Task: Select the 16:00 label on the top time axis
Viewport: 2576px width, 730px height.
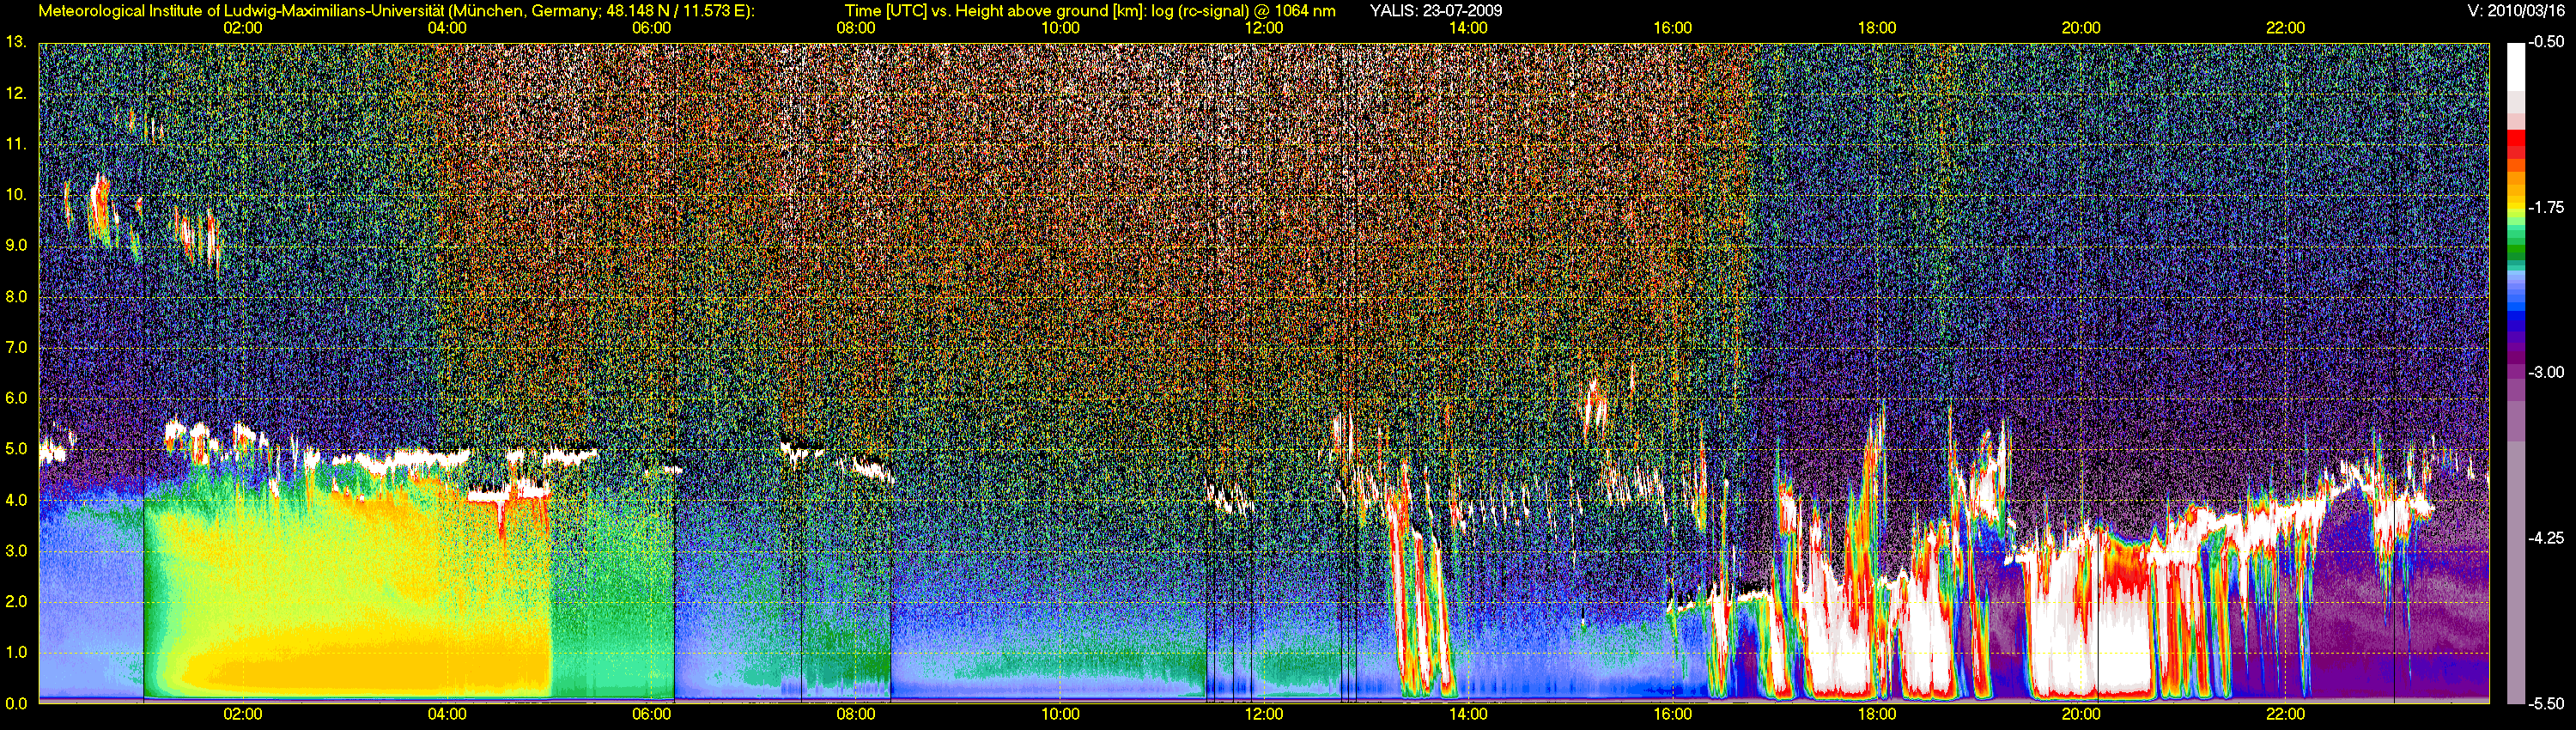Action: pyautogui.click(x=1673, y=28)
